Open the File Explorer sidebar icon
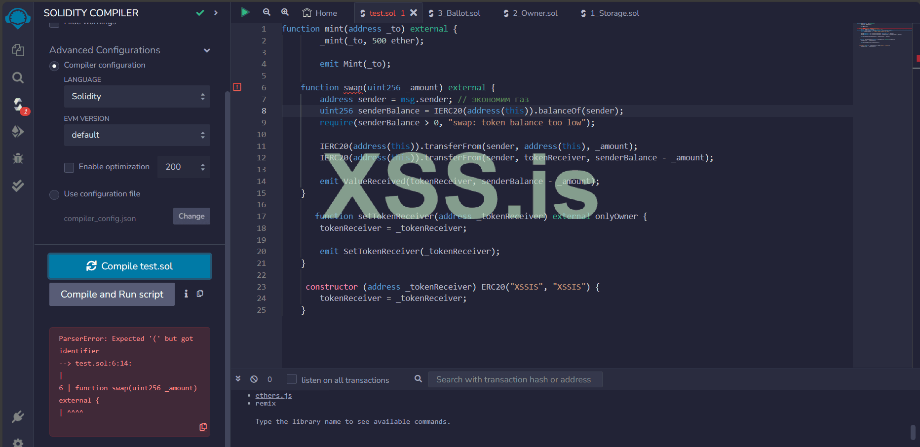Image resolution: width=920 pixels, height=447 pixels. tap(18, 50)
